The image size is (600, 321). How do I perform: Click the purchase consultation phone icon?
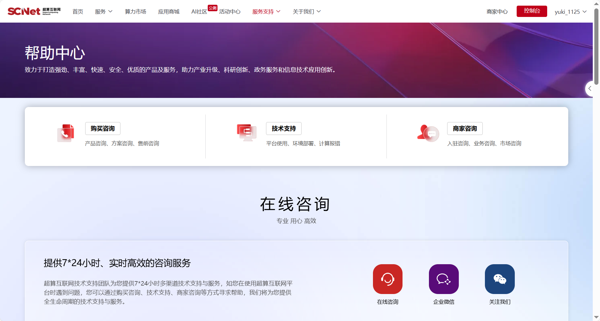pos(66,133)
